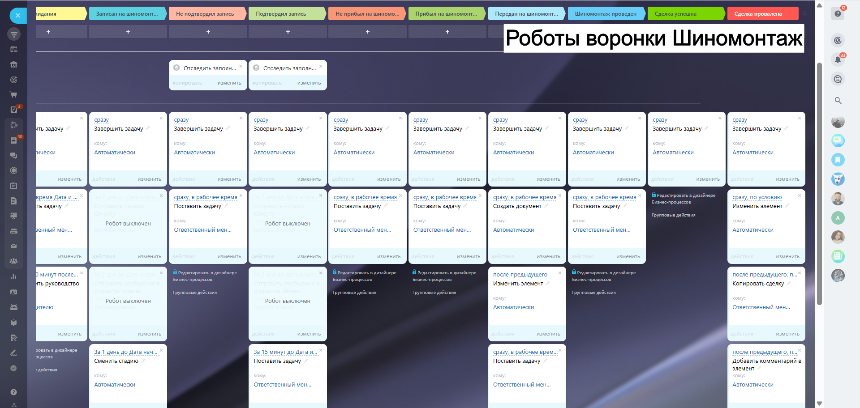Add a robot under 'Не подтвердил запись' stage
This screenshot has height=408, width=860.
pyautogui.click(x=208, y=32)
